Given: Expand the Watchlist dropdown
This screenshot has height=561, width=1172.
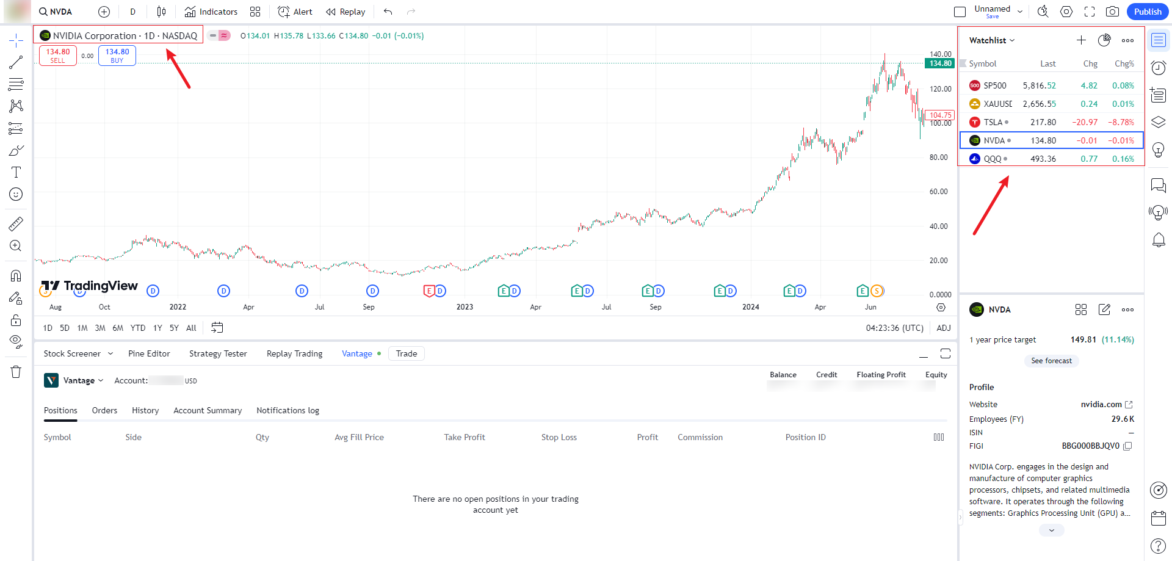Looking at the screenshot, I should coord(992,40).
